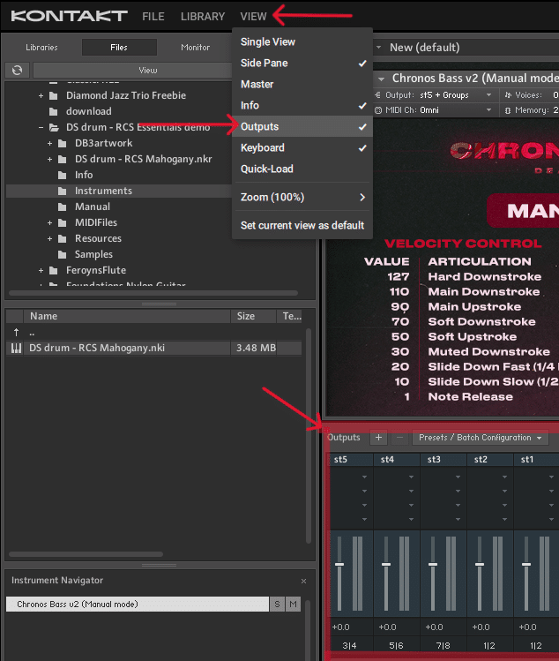This screenshot has height=661, width=559.
Task: Toggle Side Pane in View menu
Action: (302, 64)
